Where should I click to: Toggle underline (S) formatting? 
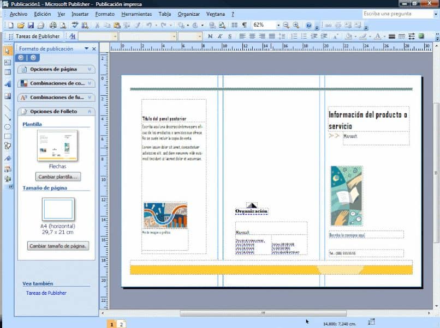coord(230,36)
